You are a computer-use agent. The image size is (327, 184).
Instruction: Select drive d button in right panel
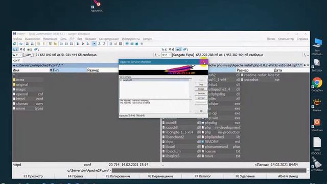click(x=172, y=50)
